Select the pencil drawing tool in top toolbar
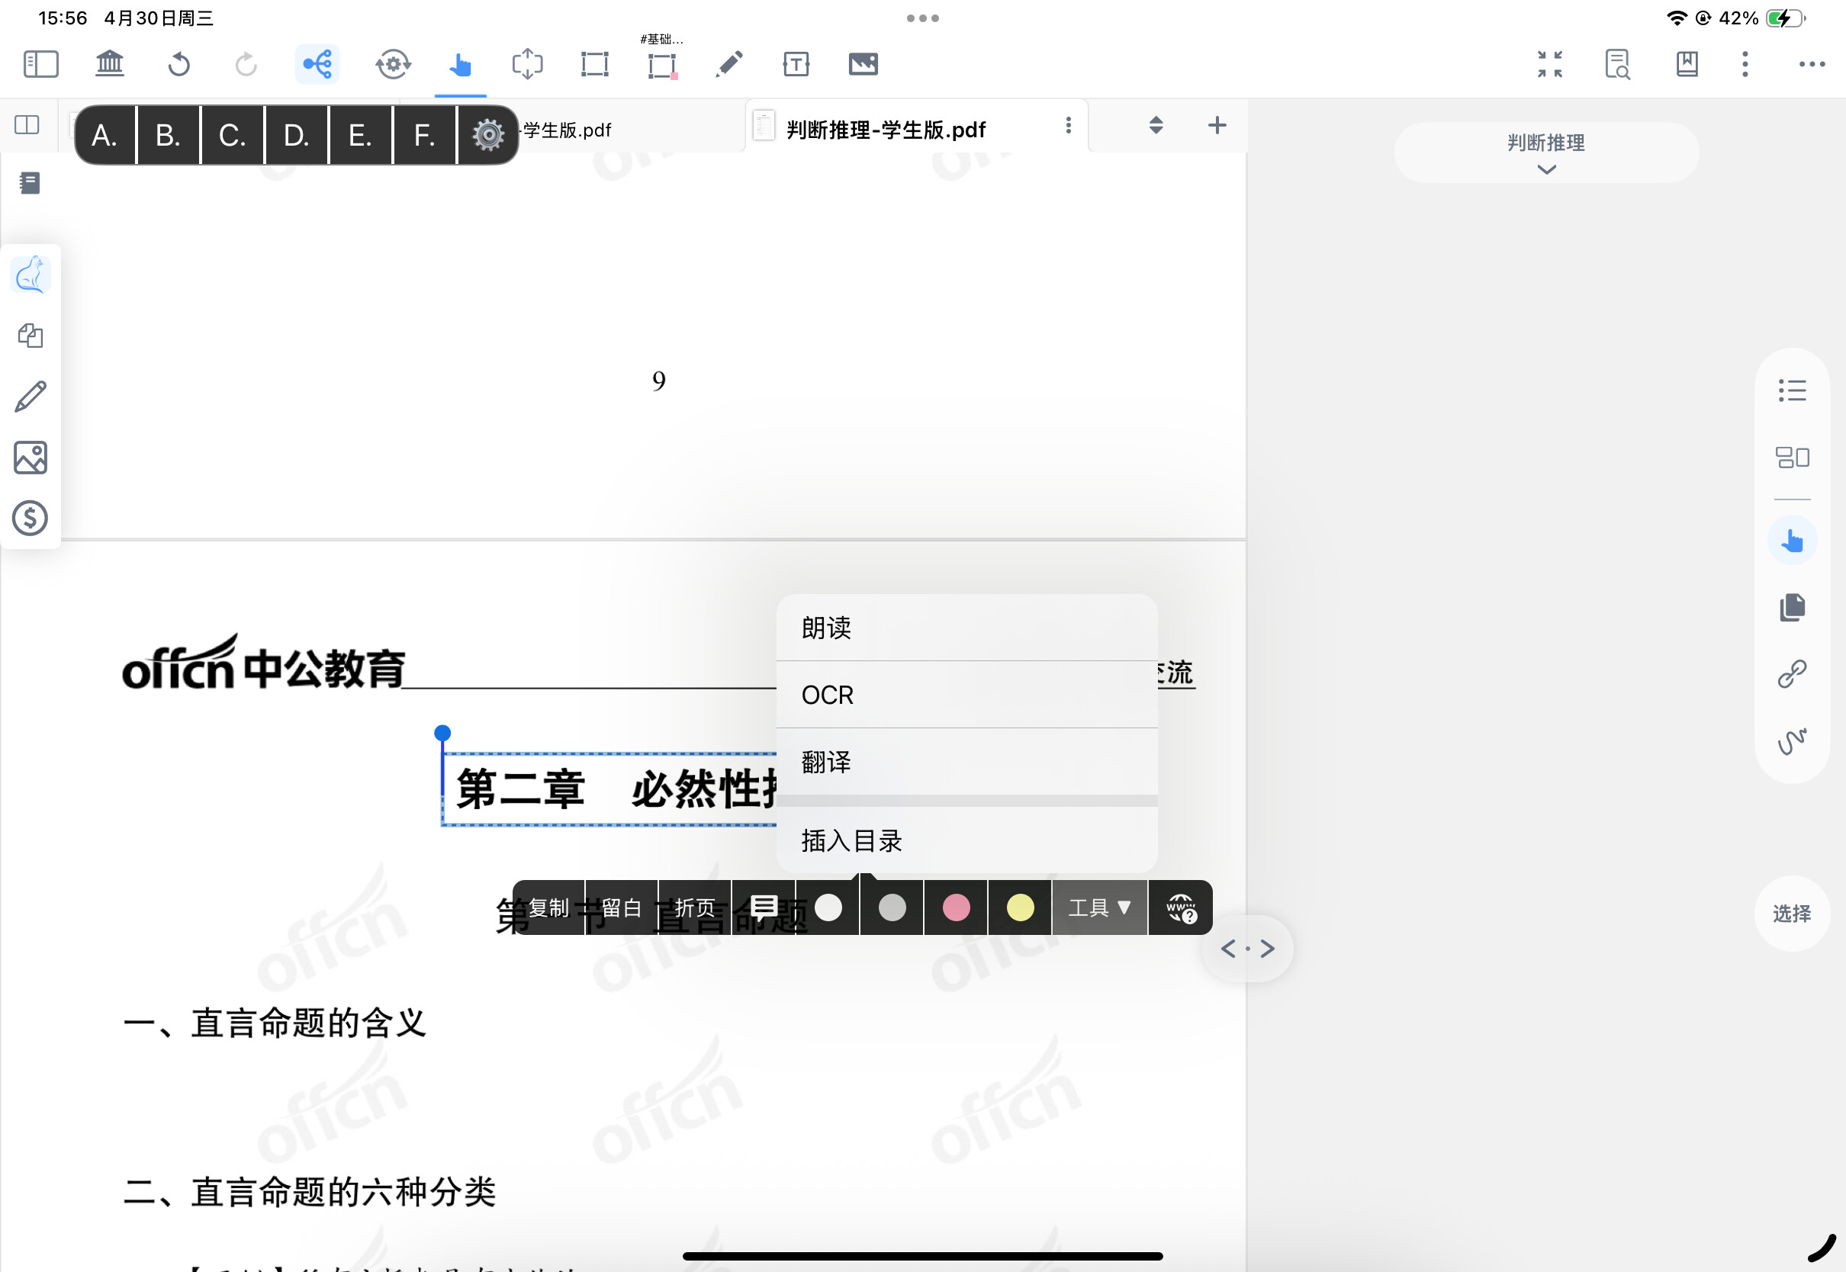Screen dimensions: 1846x1272 (x=728, y=64)
